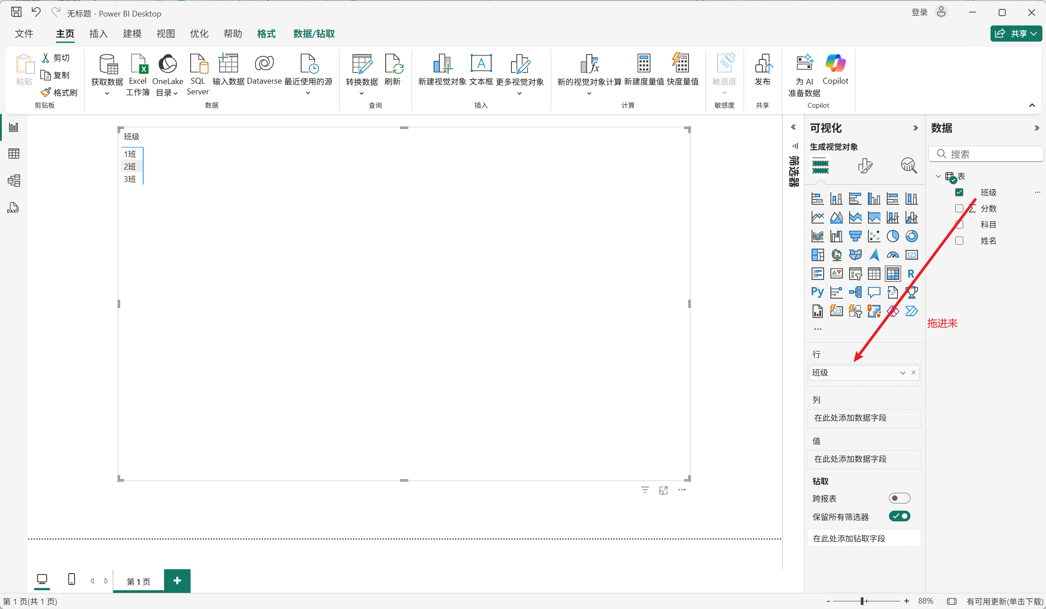Open the table view in left sidebar
Screen dimensions: 1046x609
[x=14, y=154]
